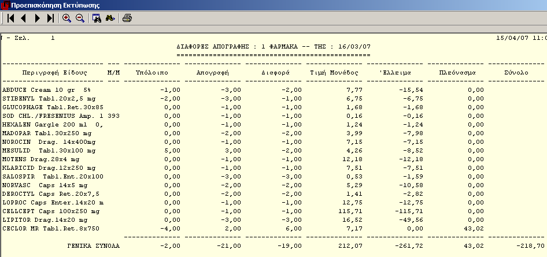Go to the previous page
Viewport: 547px width, 257px height.
point(23,18)
